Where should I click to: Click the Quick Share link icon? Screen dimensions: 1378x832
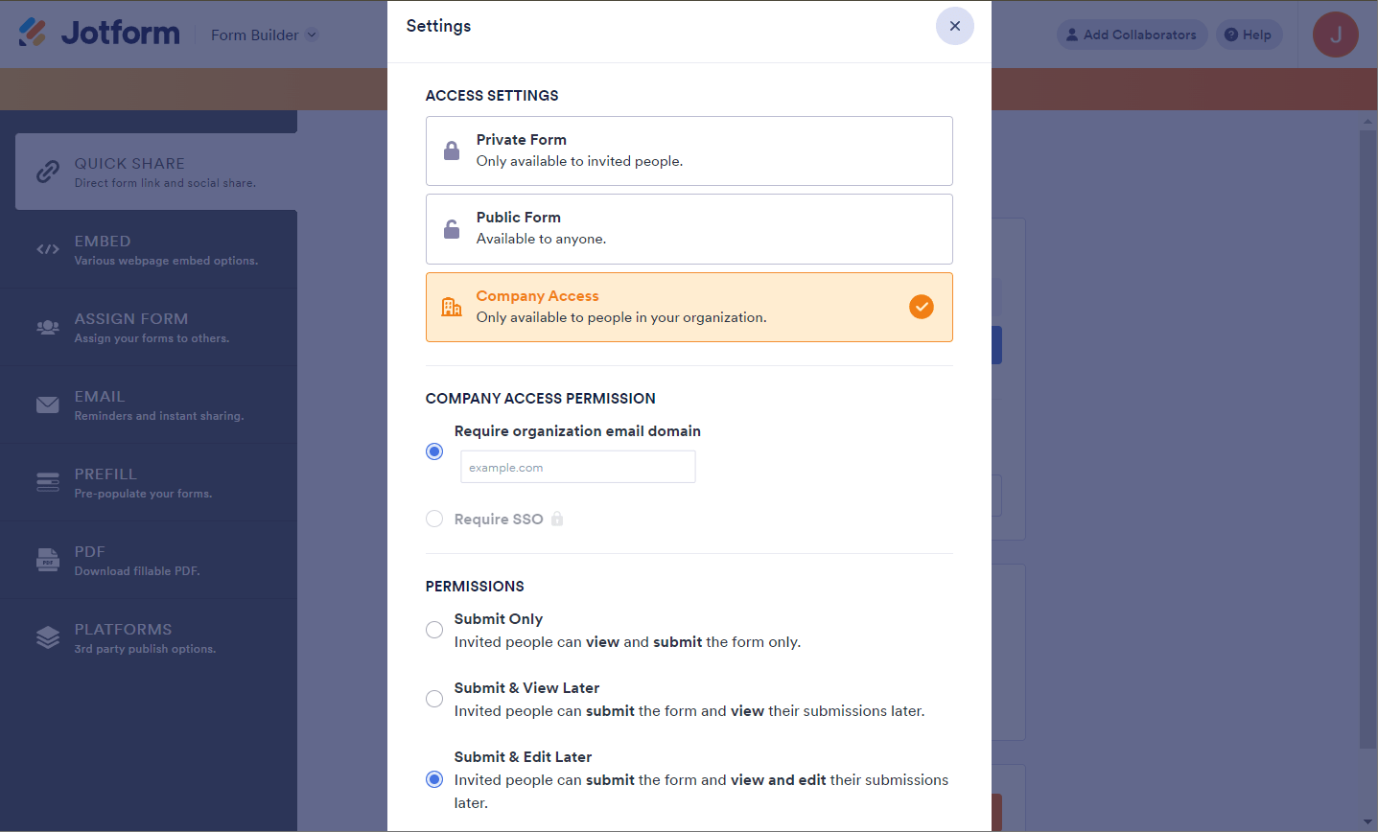[x=48, y=172]
